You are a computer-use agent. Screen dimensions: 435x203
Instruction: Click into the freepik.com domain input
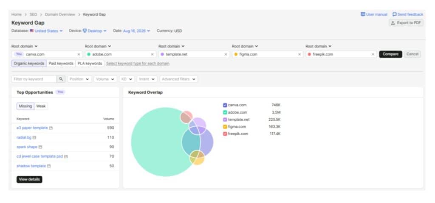(x=341, y=55)
